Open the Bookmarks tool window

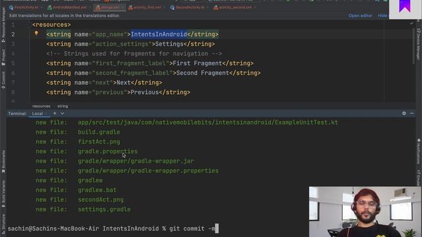(x=3, y=161)
